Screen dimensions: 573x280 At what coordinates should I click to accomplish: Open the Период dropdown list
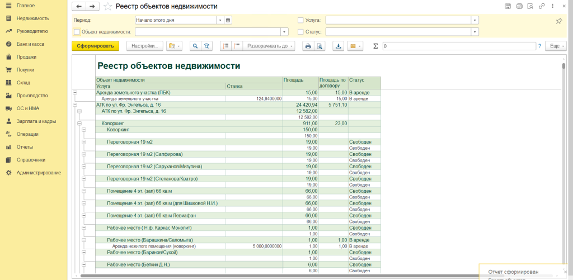tap(220, 20)
